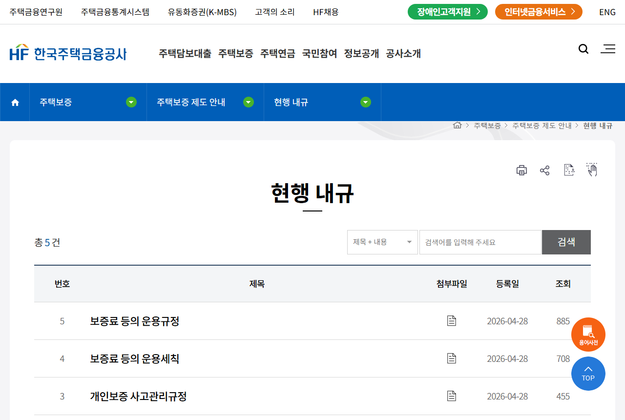Open the hamburger all-menu icon

pyautogui.click(x=608, y=49)
